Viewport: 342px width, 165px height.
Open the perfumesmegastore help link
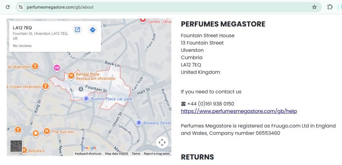click(x=239, y=111)
